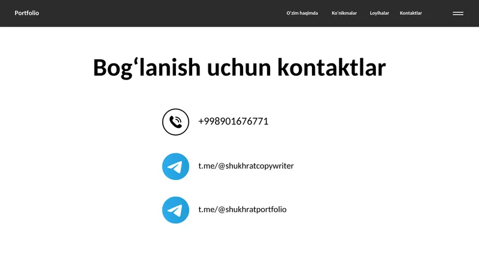Click the "Bog'lanish uchun kontaktlar" heading
Screen dimensions: 479x269
[239, 68]
